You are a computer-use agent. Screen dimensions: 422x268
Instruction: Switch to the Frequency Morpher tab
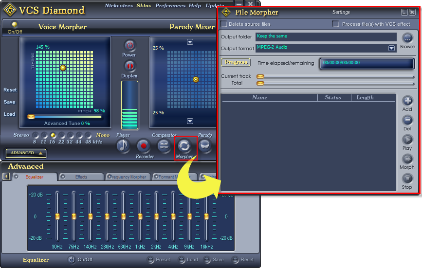[128, 177]
